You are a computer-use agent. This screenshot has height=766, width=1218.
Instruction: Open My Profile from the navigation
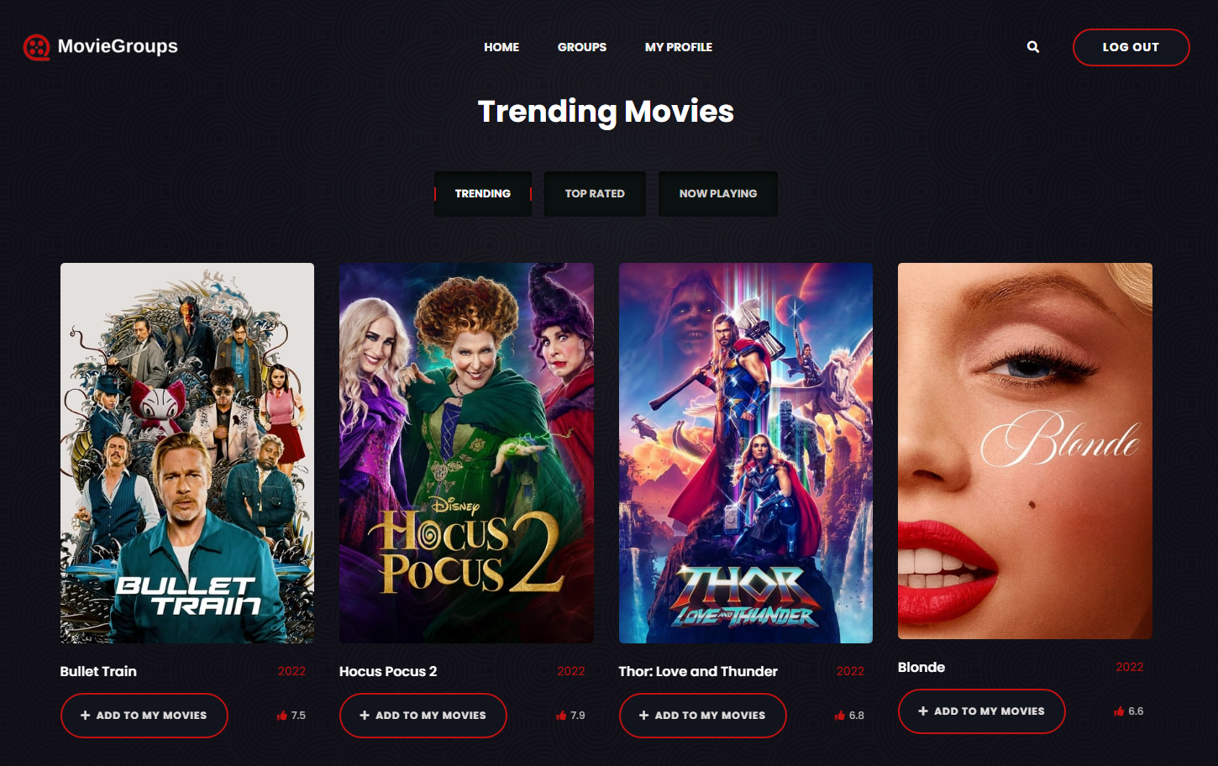(x=679, y=47)
